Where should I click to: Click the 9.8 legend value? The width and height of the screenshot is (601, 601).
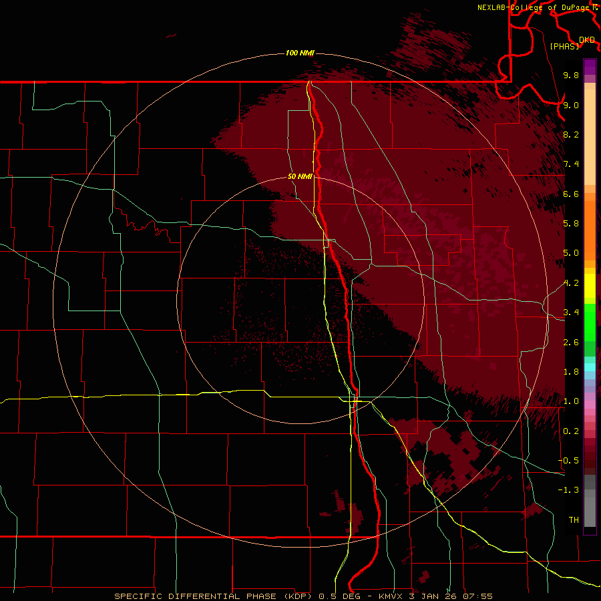coord(571,75)
